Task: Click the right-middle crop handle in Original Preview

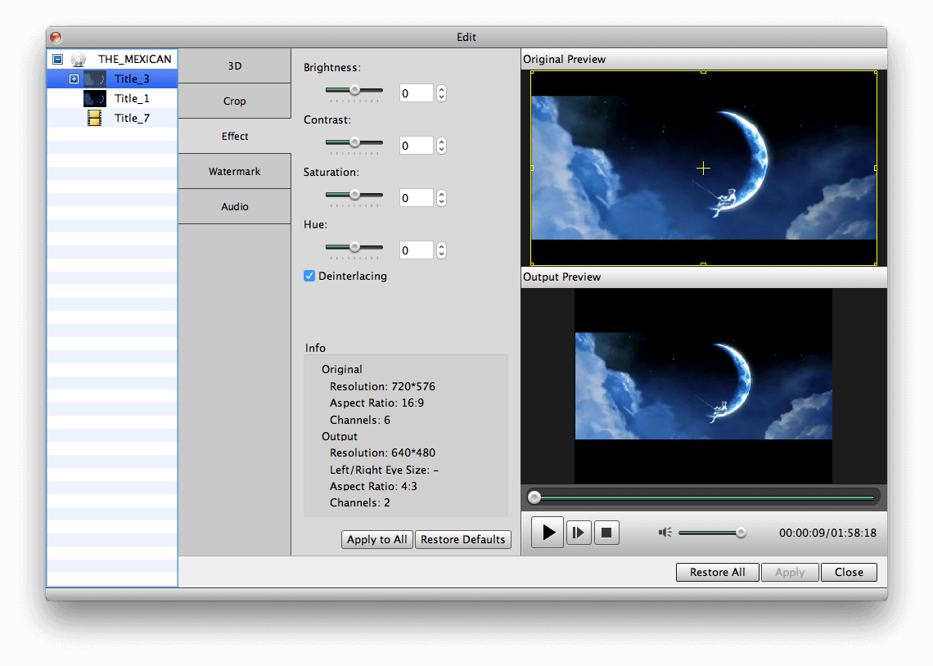Action: [x=875, y=169]
